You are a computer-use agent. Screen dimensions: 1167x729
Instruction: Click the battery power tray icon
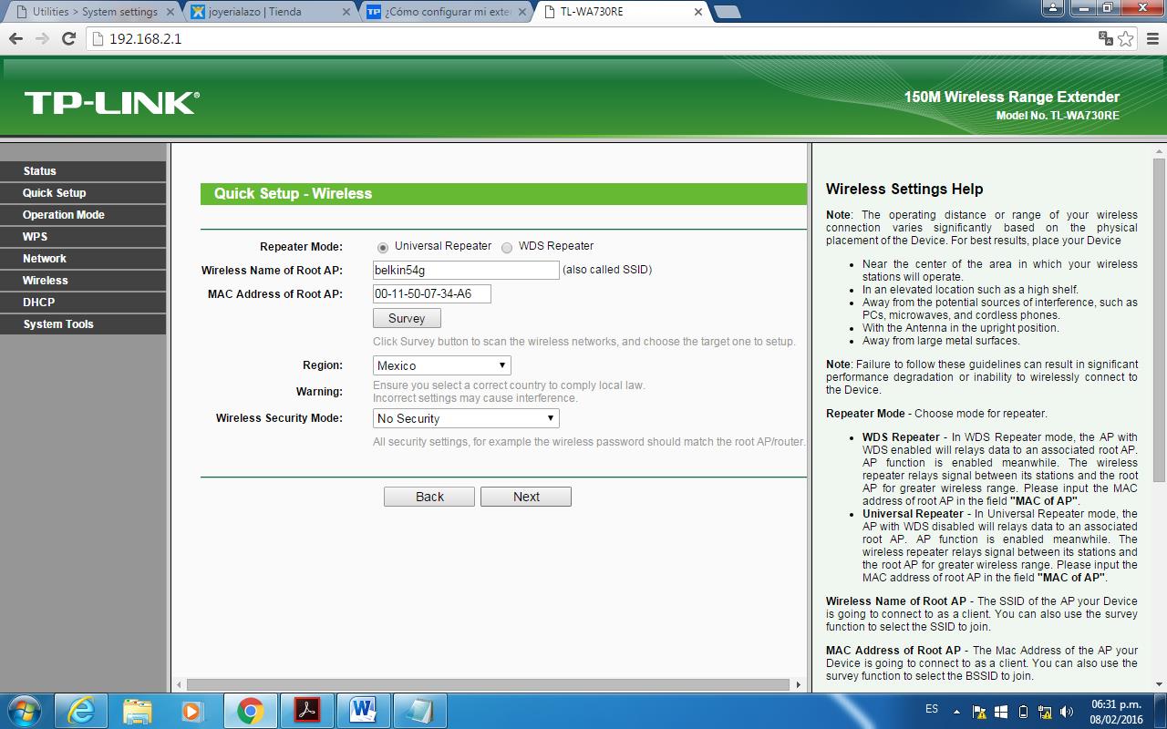1023,712
